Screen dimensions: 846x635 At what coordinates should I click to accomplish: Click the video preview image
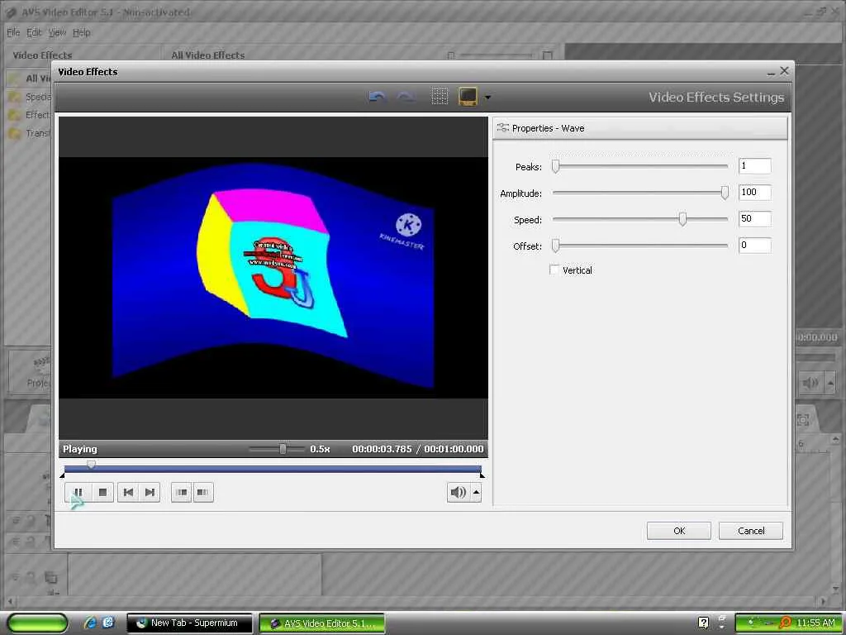click(x=273, y=278)
